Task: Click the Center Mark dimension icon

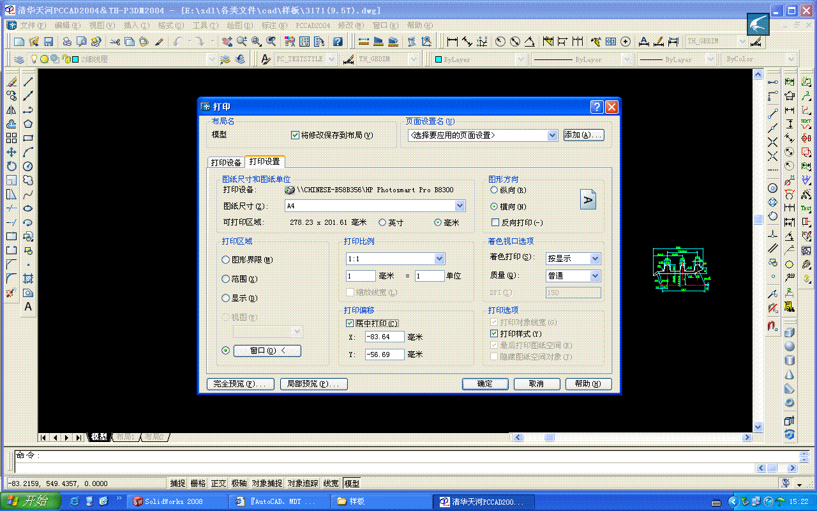Action: click(626, 42)
